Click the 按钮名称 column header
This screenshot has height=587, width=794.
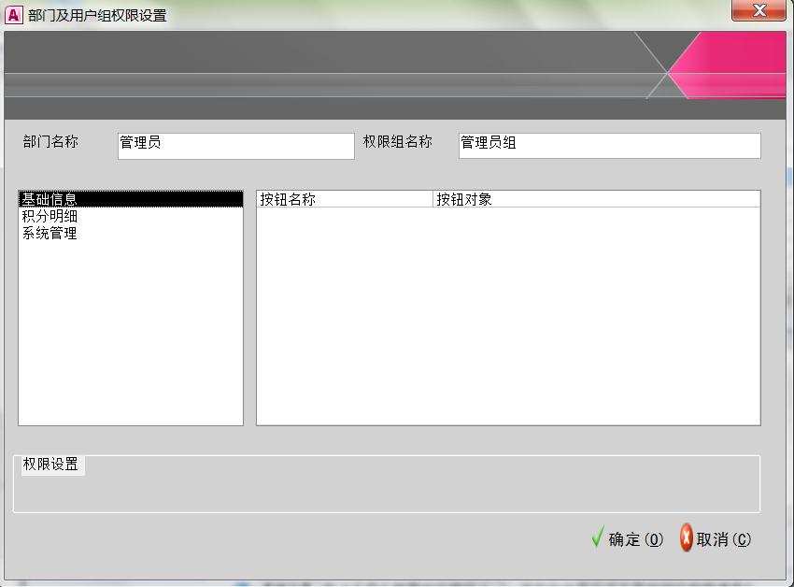point(345,199)
